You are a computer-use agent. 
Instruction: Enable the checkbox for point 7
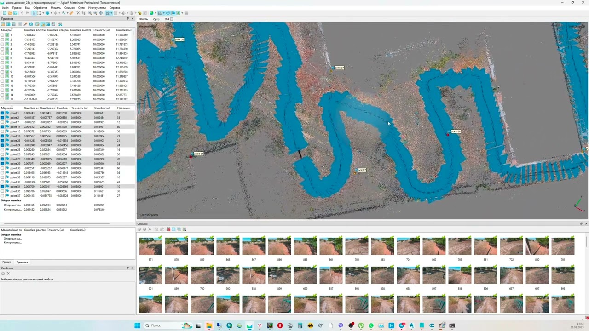click(2, 122)
